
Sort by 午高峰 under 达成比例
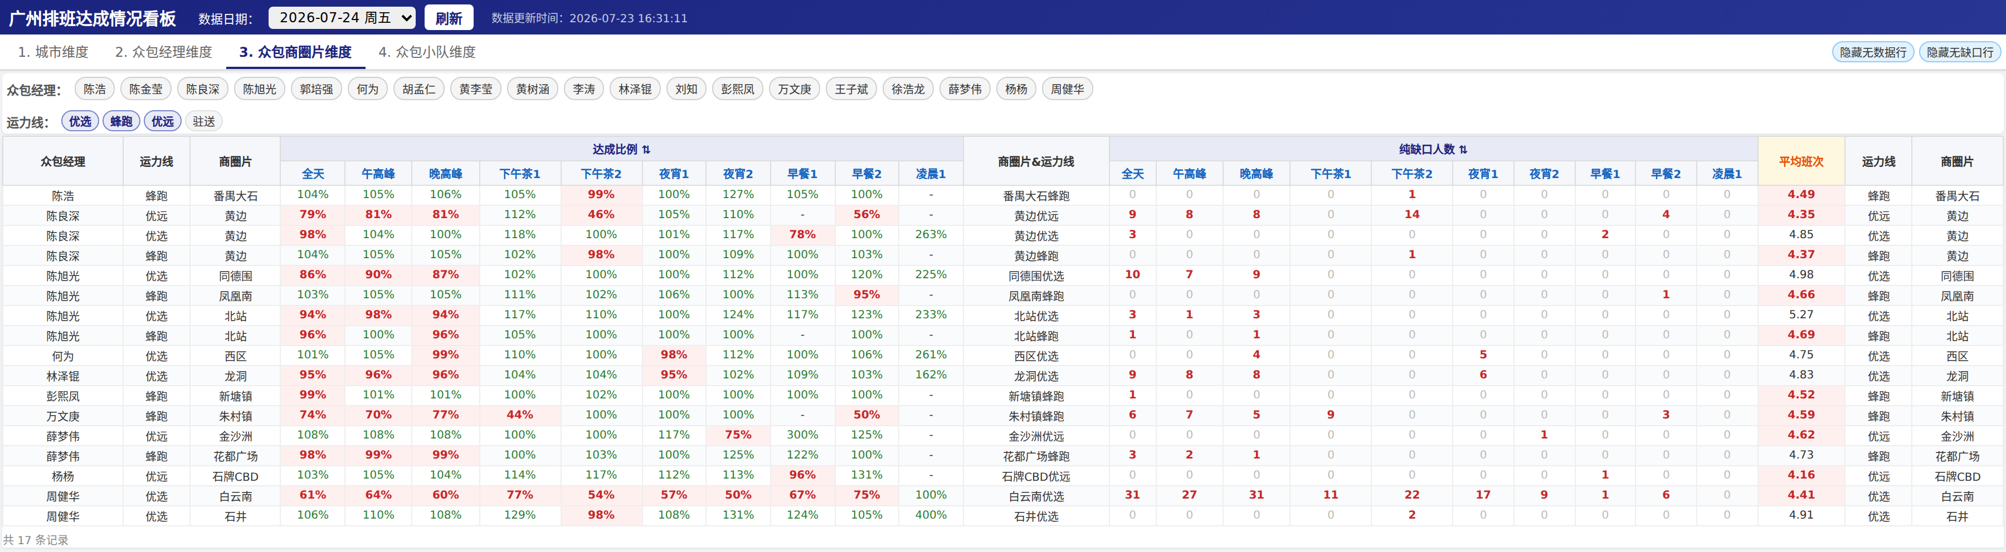pyautogui.click(x=378, y=174)
